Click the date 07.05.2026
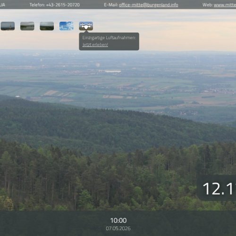 tap(118, 228)
